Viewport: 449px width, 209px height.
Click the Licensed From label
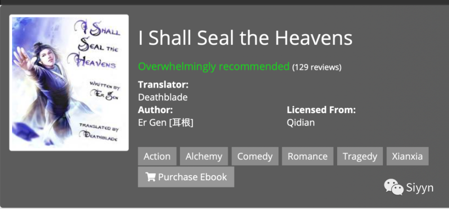tap(321, 110)
